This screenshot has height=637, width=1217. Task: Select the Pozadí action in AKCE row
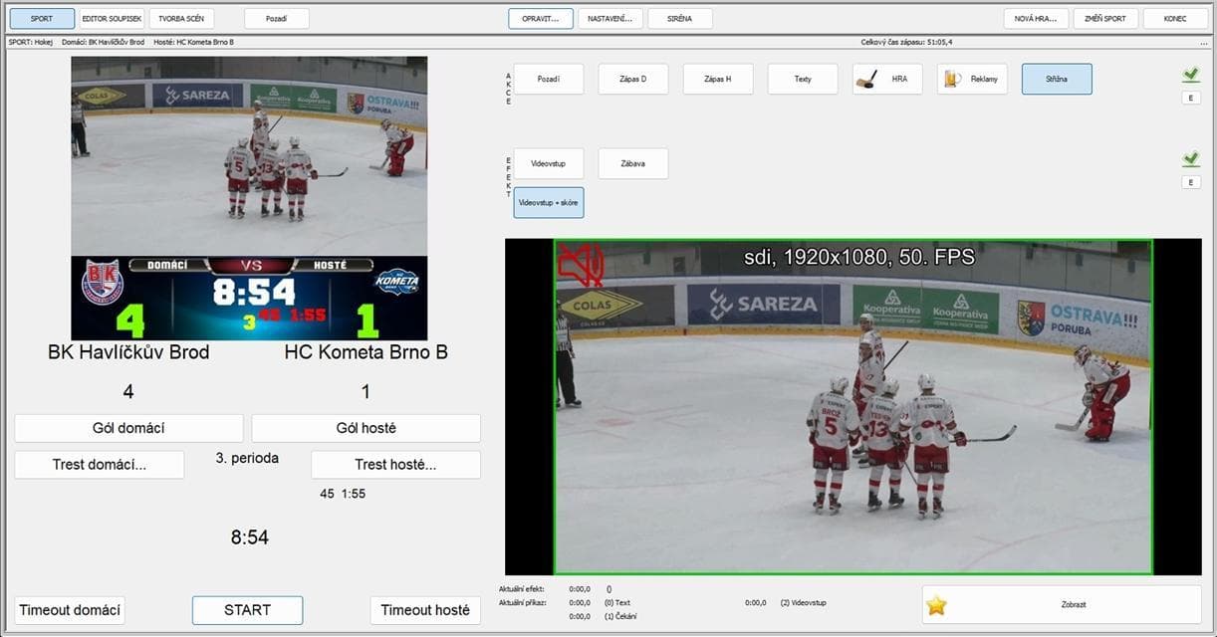(549, 79)
